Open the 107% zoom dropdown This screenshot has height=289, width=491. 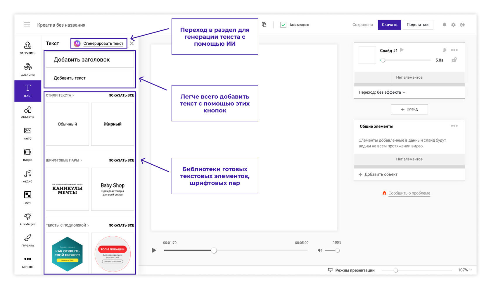[x=465, y=270]
